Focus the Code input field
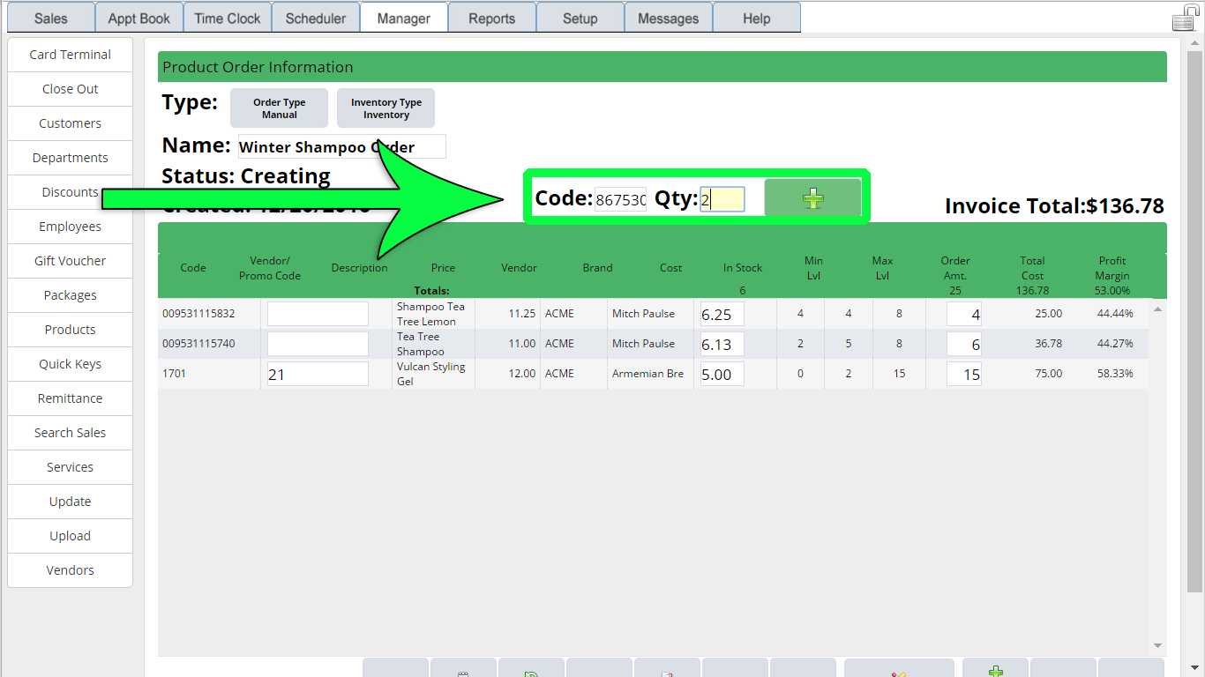The image size is (1205, 677). click(x=620, y=200)
